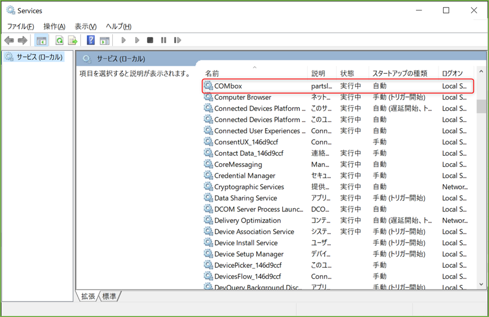Open the 操作 menu
489x317 pixels.
tap(53, 26)
